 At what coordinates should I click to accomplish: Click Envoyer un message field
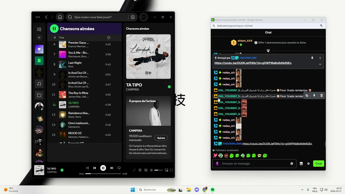254,164
